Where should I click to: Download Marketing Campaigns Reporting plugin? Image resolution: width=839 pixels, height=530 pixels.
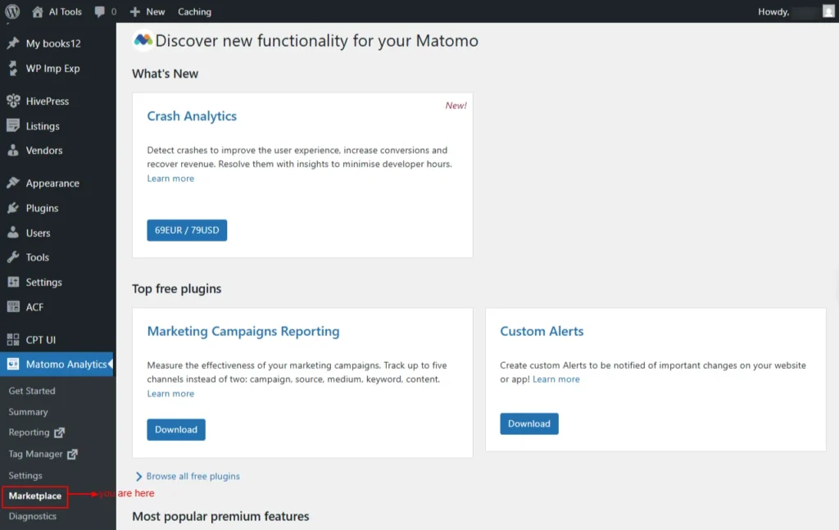tap(176, 429)
